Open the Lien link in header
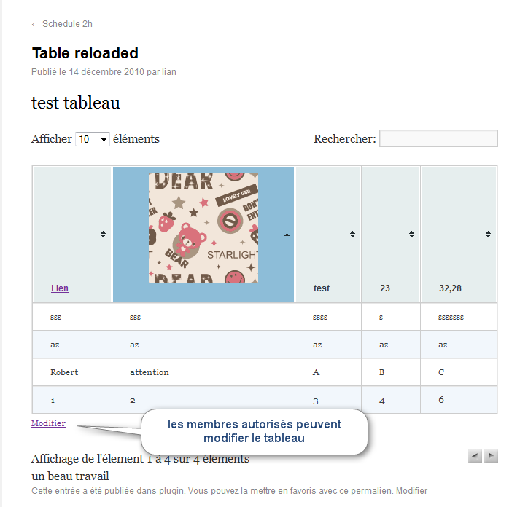 60,288
